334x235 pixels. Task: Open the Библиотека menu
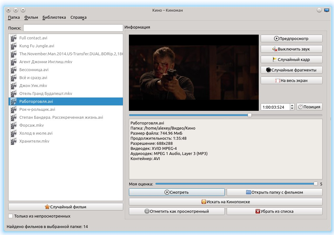tap(54, 17)
